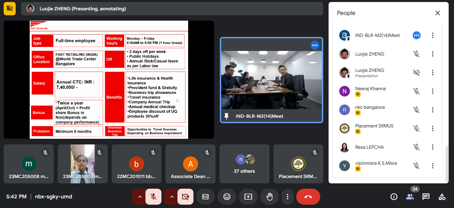The height and width of the screenshot is (208, 454).
Task: Raise your hand
Action: (x=270, y=197)
